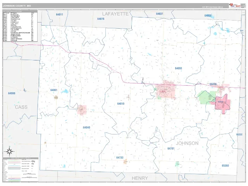Click ZIP code label 64019

(x=121, y=104)
